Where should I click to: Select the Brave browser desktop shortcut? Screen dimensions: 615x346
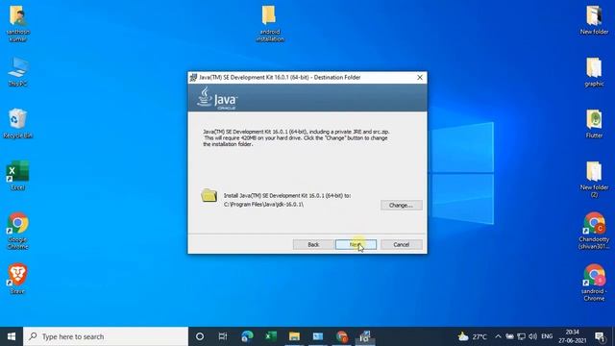click(x=17, y=279)
